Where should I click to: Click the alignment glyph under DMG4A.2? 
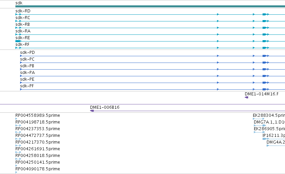pos(276,146)
